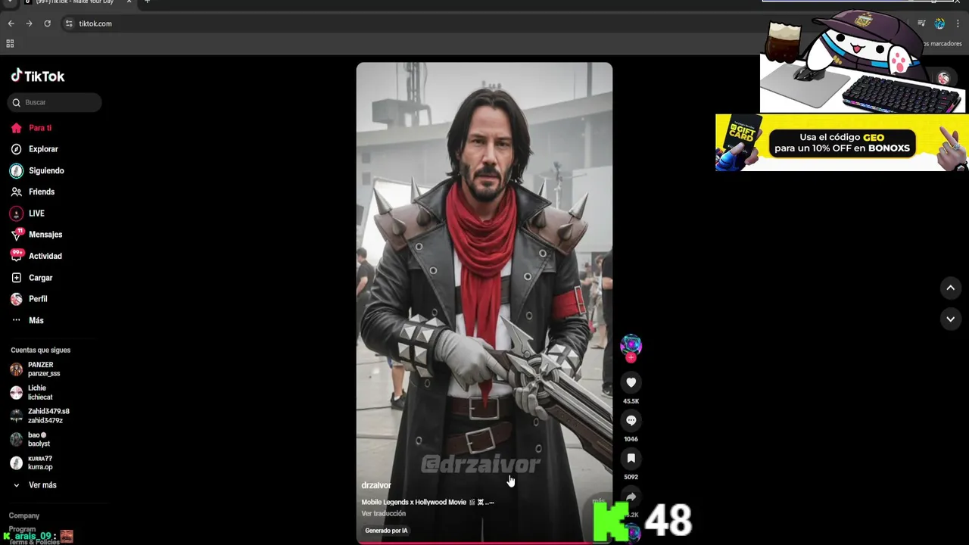The height and width of the screenshot is (545, 969).
Task: Open the Para ti home feed icon
Action: click(x=16, y=128)
